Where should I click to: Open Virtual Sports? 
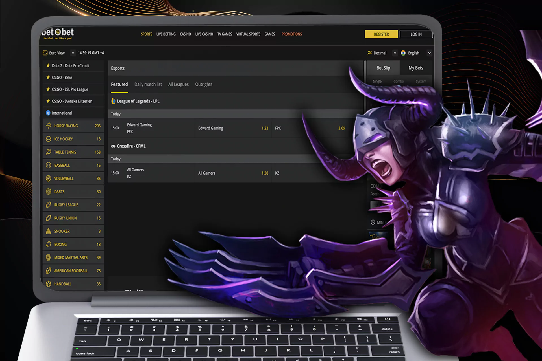coord(248,34)
